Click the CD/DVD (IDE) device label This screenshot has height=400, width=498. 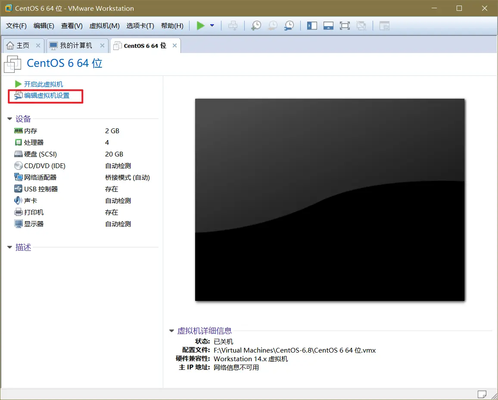click(44, 166)
